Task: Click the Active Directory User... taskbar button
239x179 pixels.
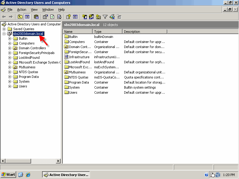Action: point(66,175)
